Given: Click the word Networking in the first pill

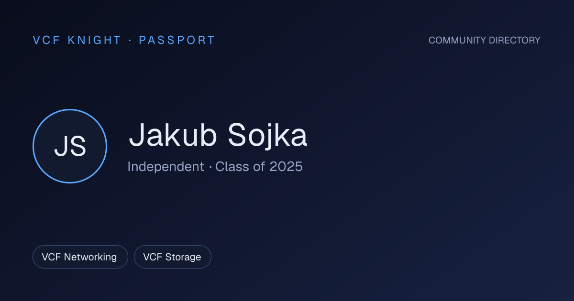Looking at the screenshot, I should (90, 257).
